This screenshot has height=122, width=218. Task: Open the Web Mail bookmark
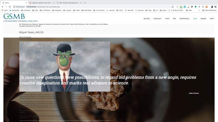coord(129,10)
